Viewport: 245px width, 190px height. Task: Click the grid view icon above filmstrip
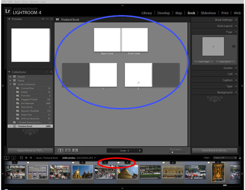tap(21, 157)
